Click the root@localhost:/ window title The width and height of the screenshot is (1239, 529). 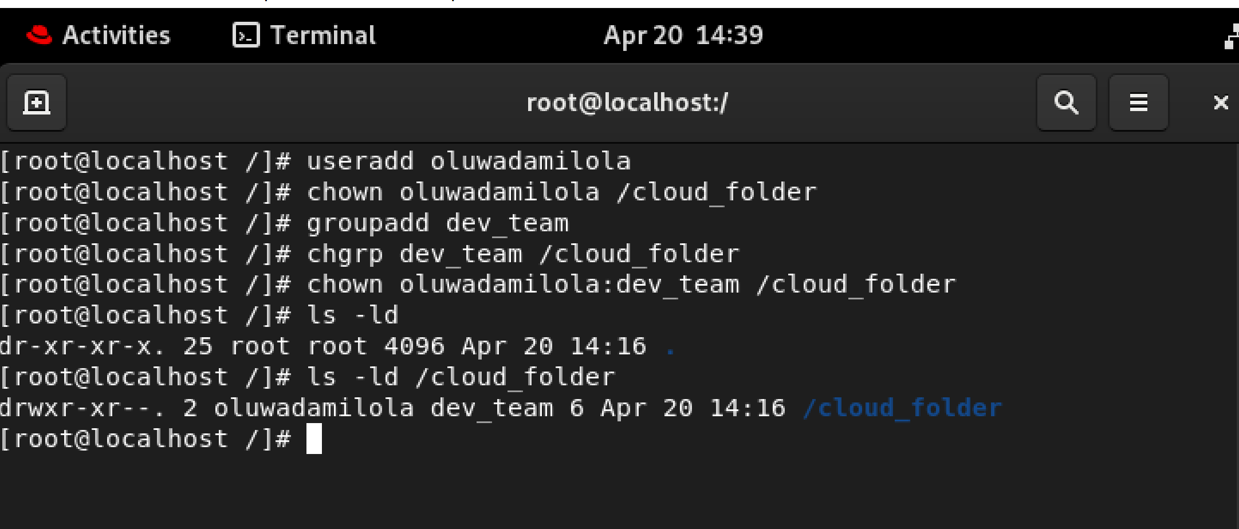627,103
